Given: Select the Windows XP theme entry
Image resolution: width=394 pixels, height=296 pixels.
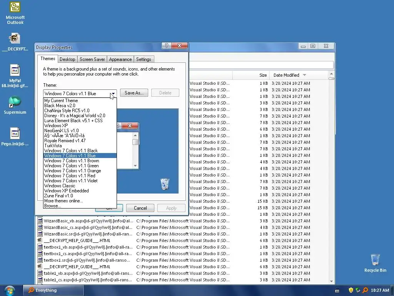Looking at the screenshot, I should pos(80,126).
